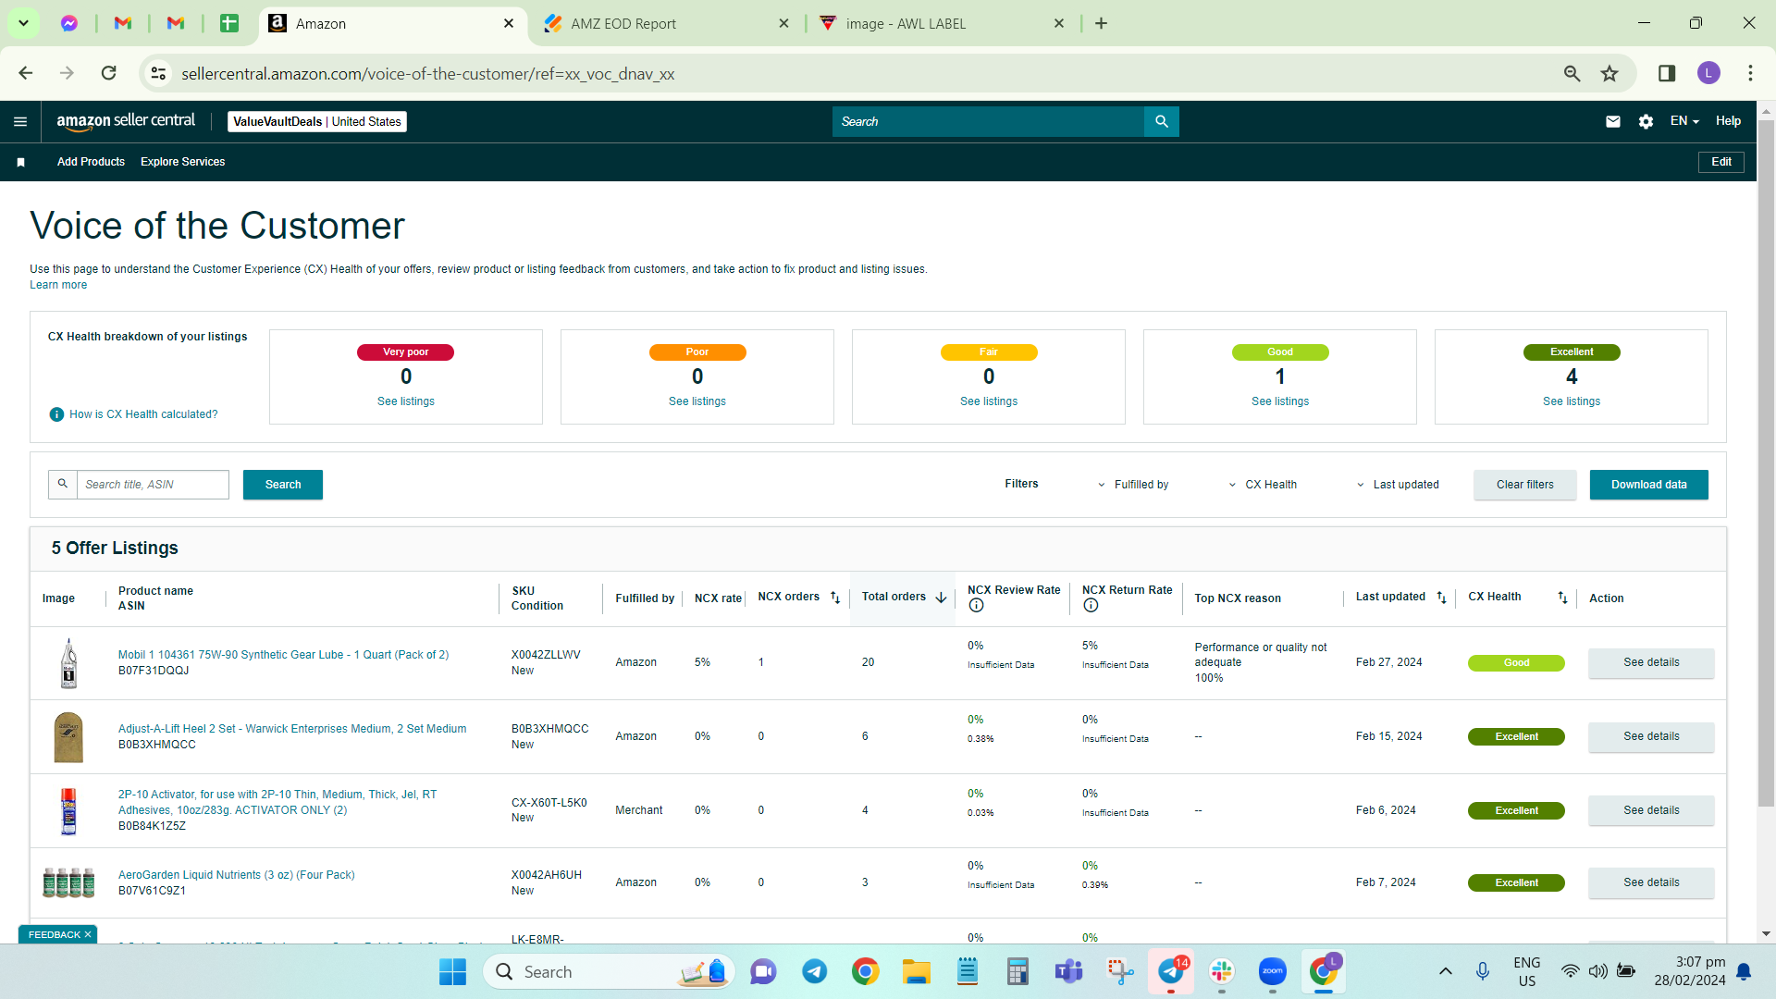
Task: Click See details for Adjust-A-Lift Heel
Action: point(1651,736)
